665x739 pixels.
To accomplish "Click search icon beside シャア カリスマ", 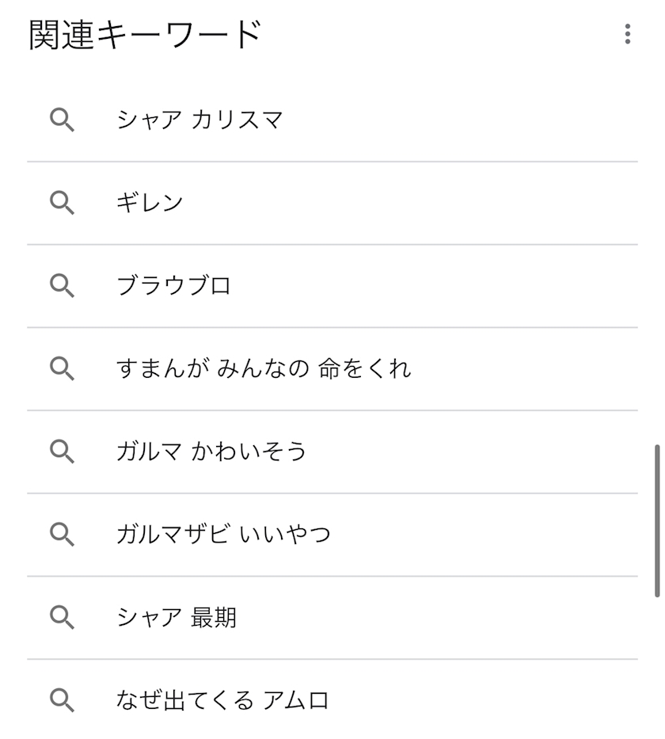I will tap(63, 120).
